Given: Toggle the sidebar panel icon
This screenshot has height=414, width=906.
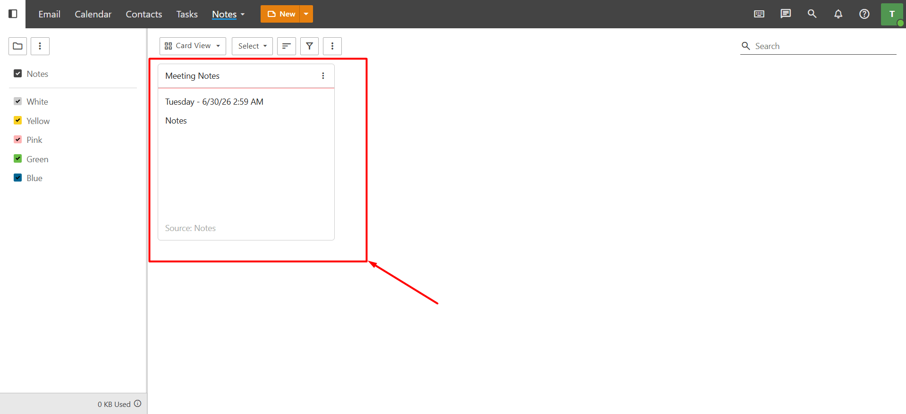Looking at the screenshot, I should [13, 14].
